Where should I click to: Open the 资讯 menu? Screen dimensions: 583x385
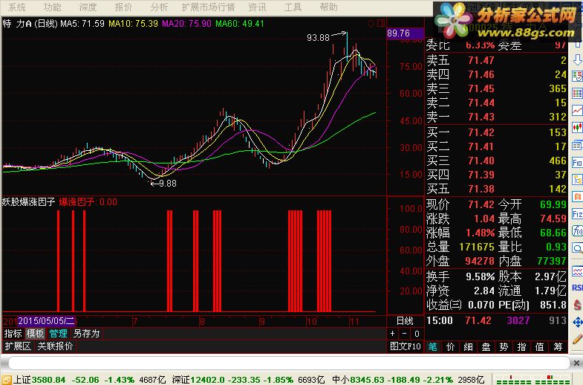[x=257, y=7]
